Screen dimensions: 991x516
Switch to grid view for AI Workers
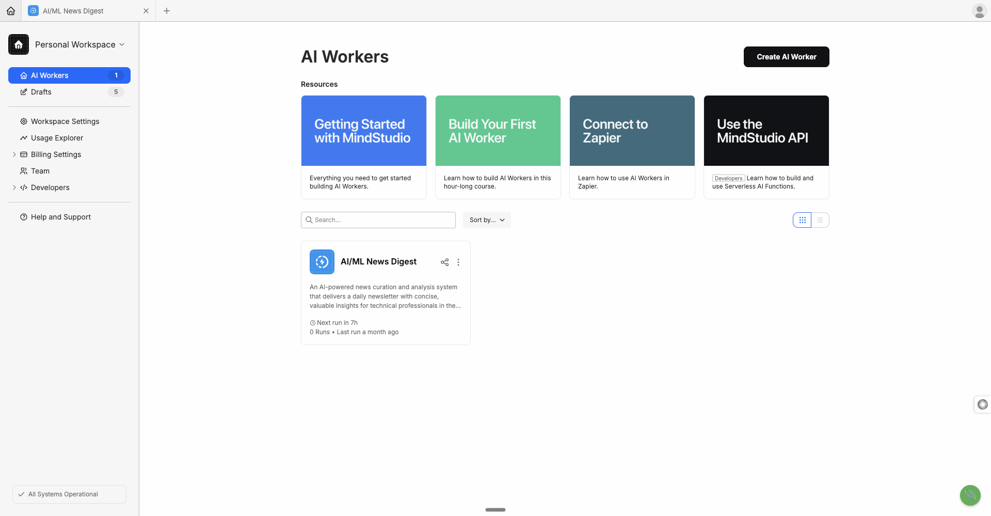coord(802,220)
